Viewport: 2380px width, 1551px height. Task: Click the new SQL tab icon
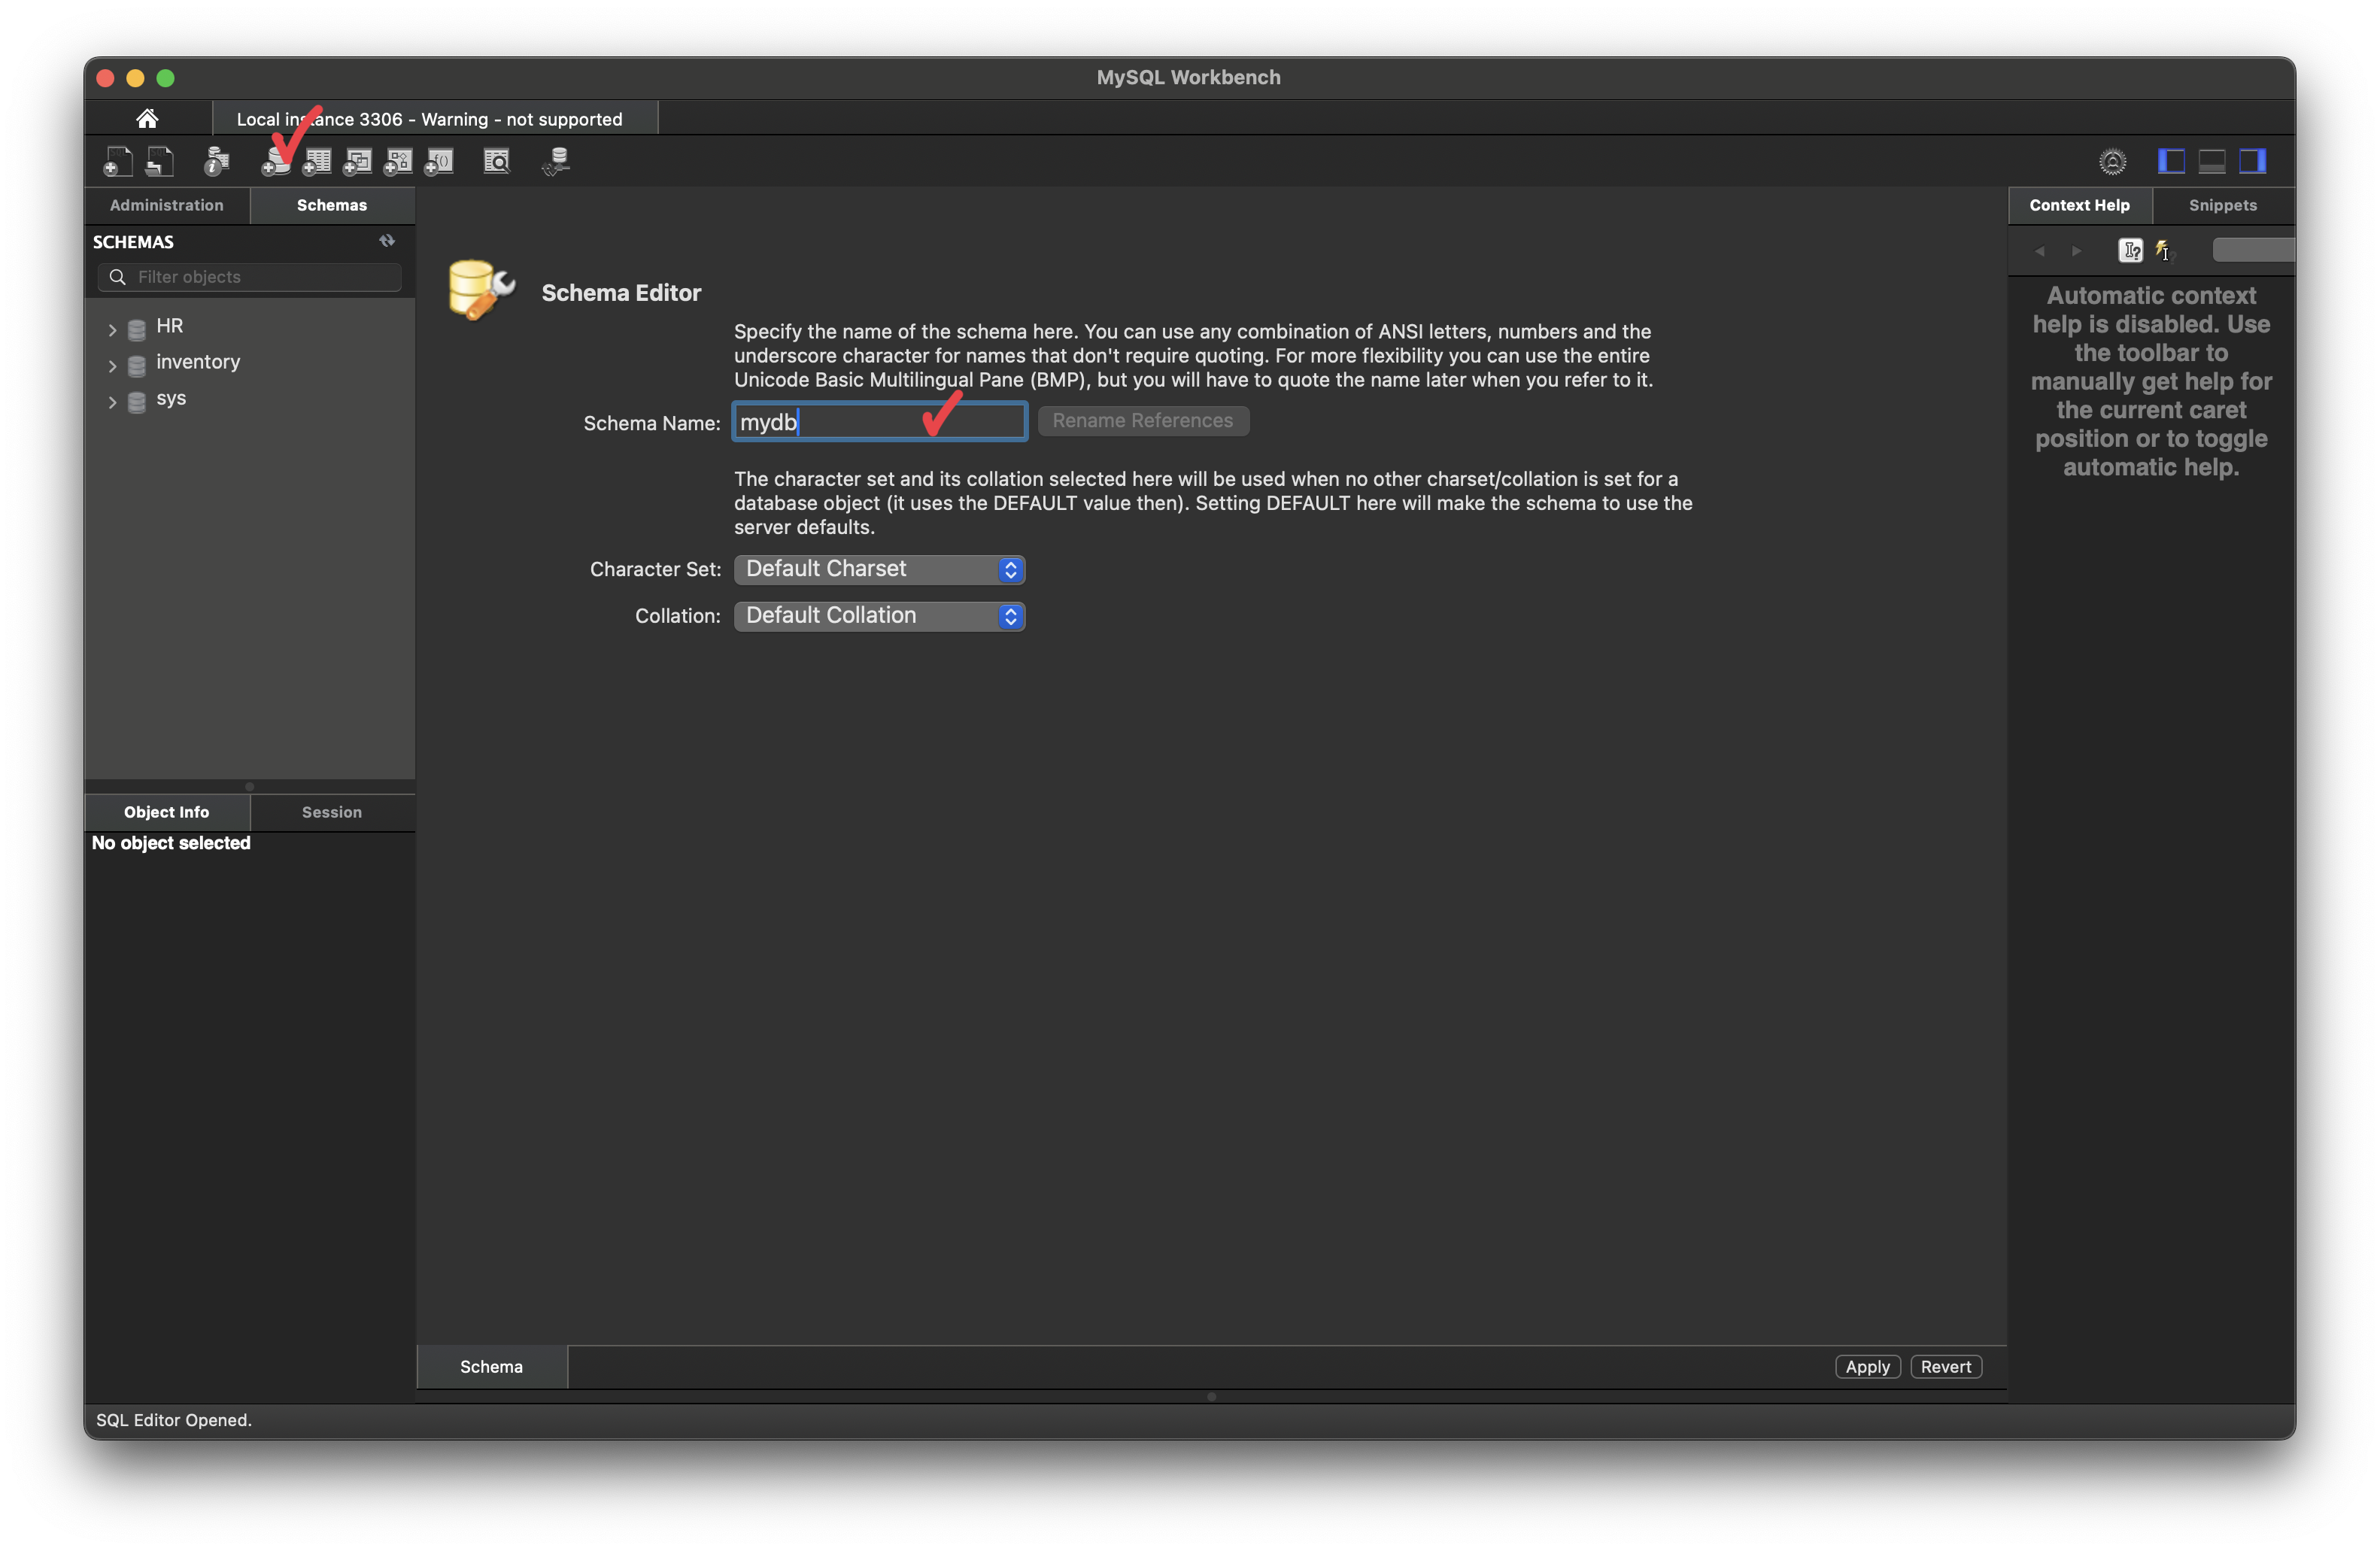117,161
